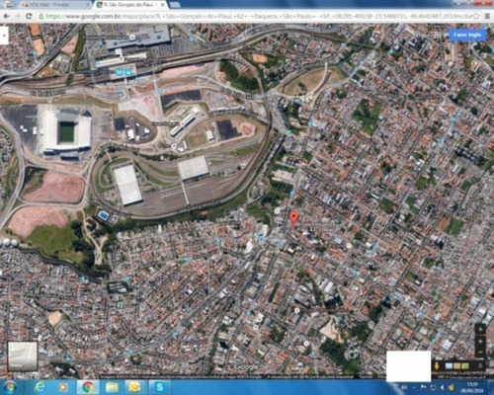494x395 pixels.
Task: Open File Explorer from the taskbar
Action: pos(112,387)
